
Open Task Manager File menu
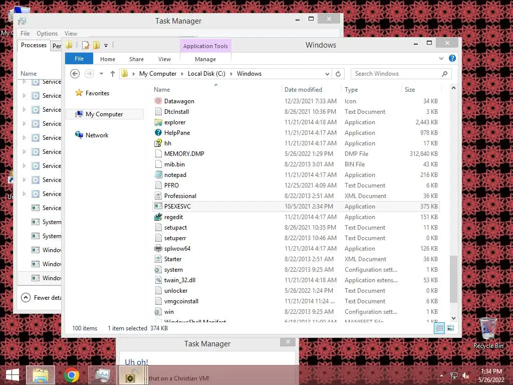coord(25,34)
